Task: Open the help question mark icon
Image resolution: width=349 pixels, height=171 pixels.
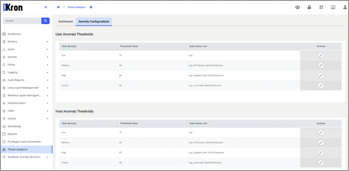Action: (x=91, y=7)
